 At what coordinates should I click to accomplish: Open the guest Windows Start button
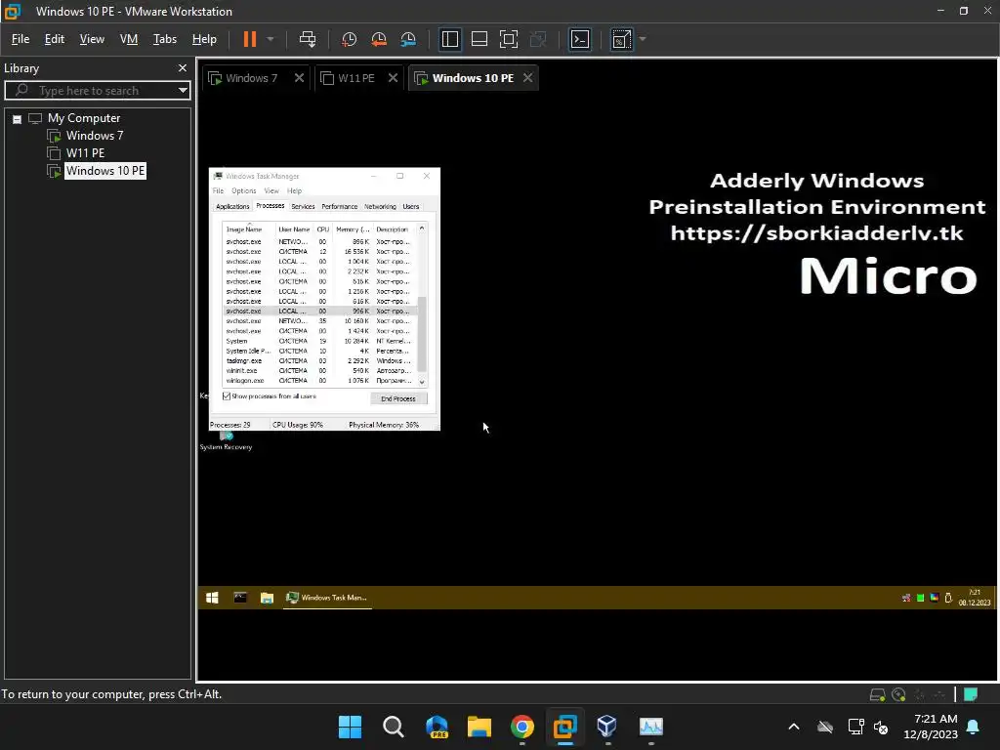[x=212, y=598]
